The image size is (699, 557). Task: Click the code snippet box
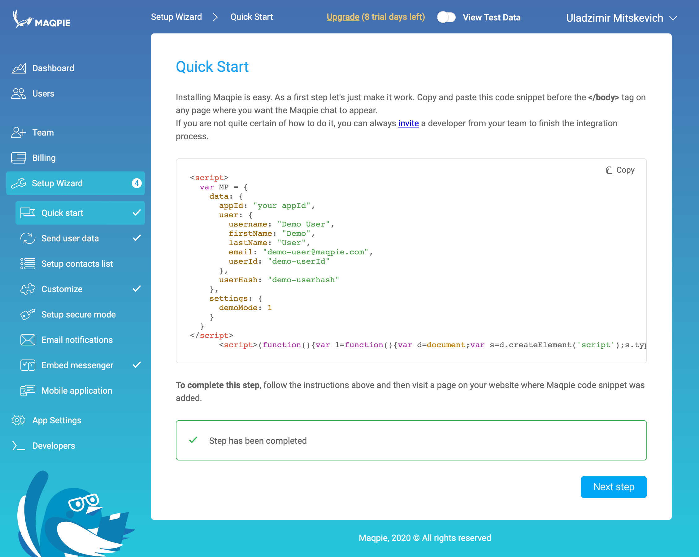pyautogui.click(x=411, y=261)
